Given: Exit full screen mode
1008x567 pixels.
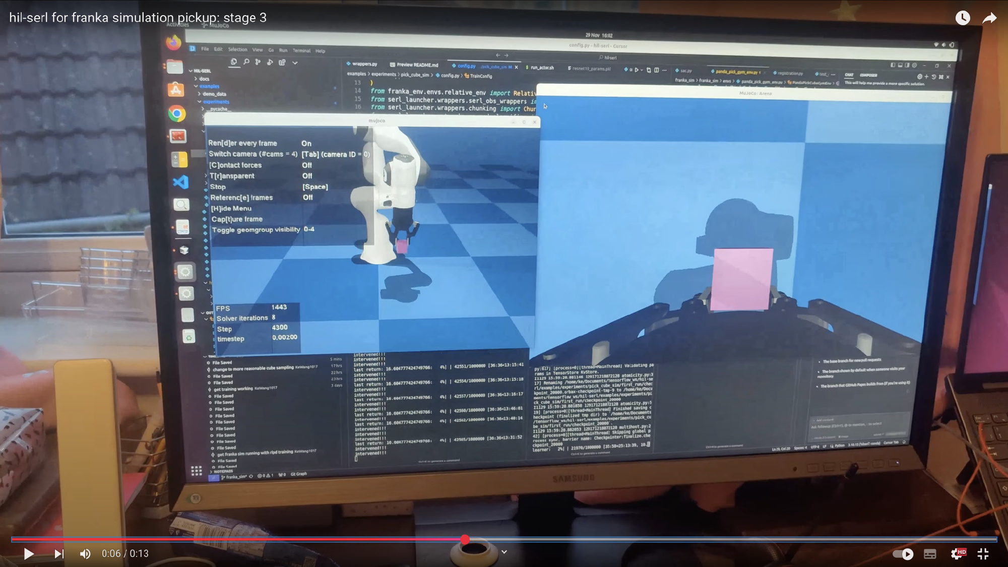Looking at the screenshot, I should pyautogui.click(x=983, y=554).
